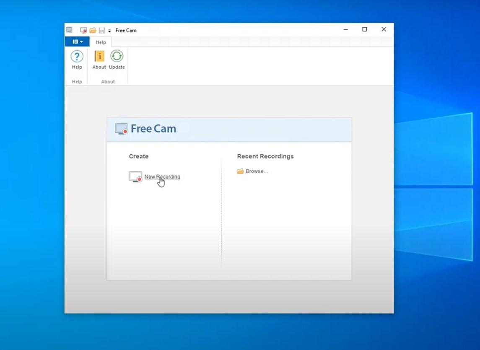The image size is (480, 350).
Task: Open a new recording from the quick access toolbar
Action: (83, 30)
